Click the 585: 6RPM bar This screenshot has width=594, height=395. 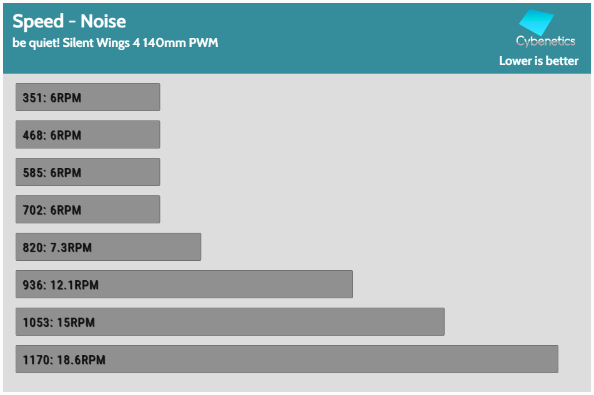point(87,172)
